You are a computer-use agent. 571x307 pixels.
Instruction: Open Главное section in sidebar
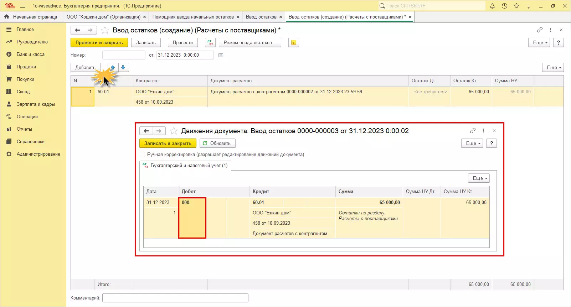pos(25,30)
